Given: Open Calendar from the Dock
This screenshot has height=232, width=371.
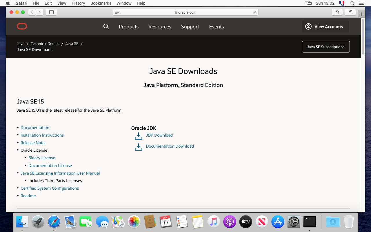Looking at the screenshot, I should (166, 222).
